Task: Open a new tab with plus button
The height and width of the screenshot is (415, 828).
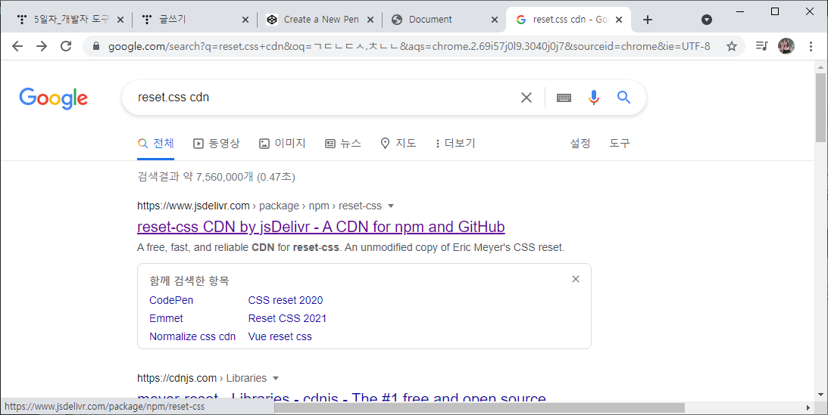Action: [x=648, y=20]
